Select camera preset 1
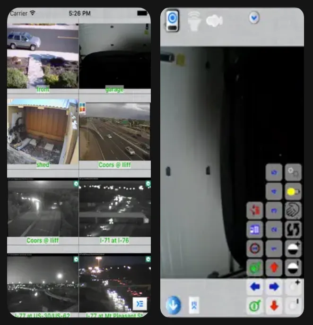Viewport: 313px width, 325px height. 274,248
